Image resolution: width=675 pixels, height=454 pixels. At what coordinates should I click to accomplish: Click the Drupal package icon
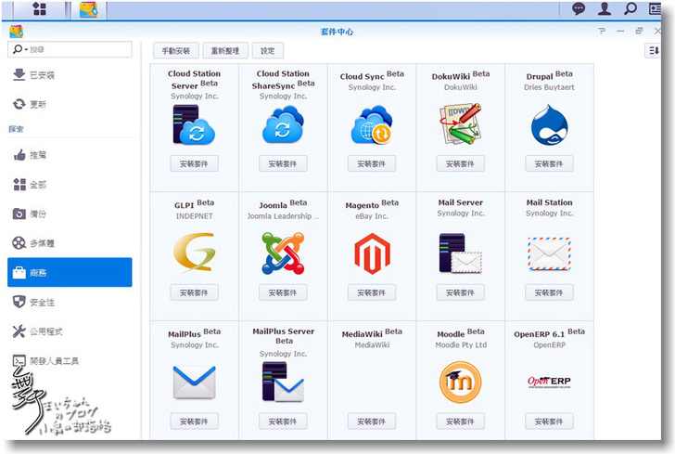click(x=549, y=125)
